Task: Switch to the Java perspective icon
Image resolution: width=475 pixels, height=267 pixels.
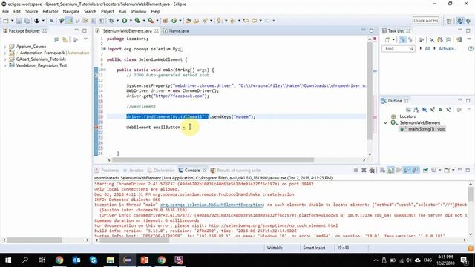Action: (460, 21)
